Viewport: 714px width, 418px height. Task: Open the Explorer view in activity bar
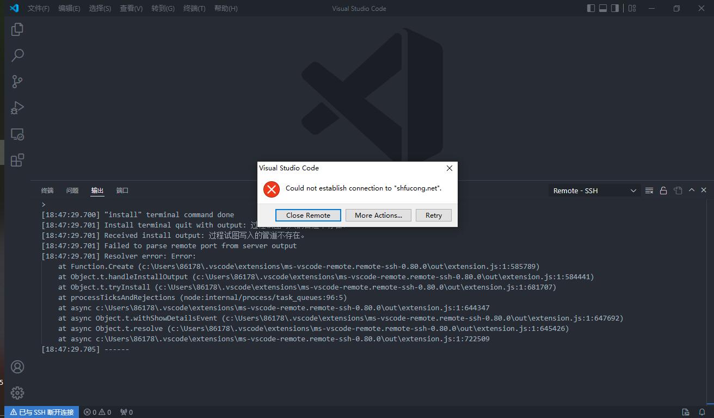point(17,29)
